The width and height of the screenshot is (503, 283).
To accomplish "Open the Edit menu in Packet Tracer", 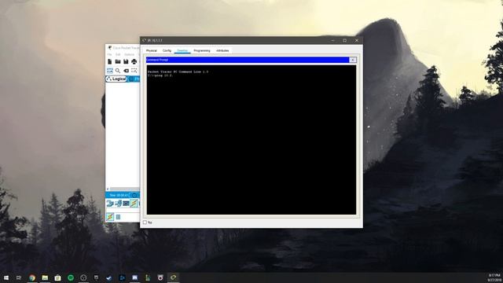I will (x=118, y=54).
